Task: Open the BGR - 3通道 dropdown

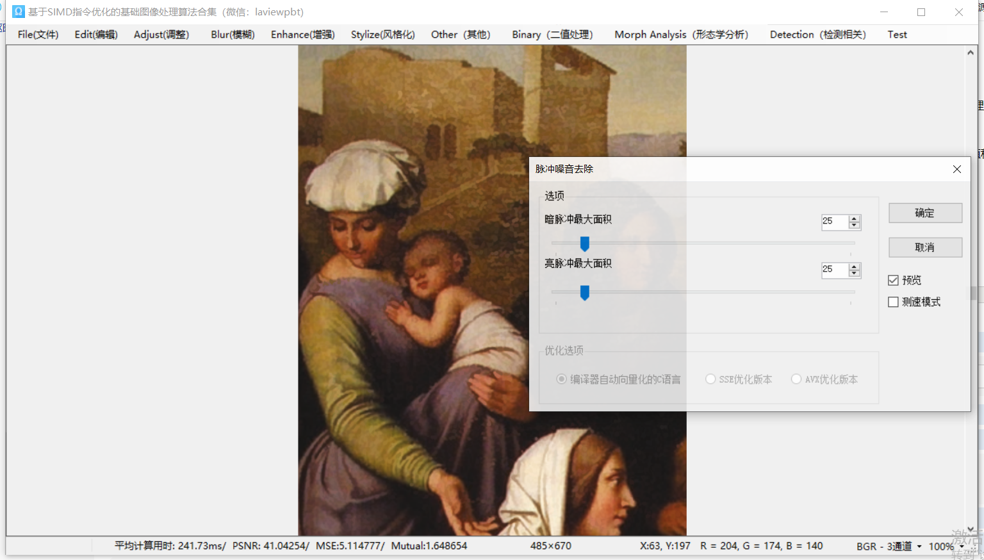Action: [x=889, y=547]
